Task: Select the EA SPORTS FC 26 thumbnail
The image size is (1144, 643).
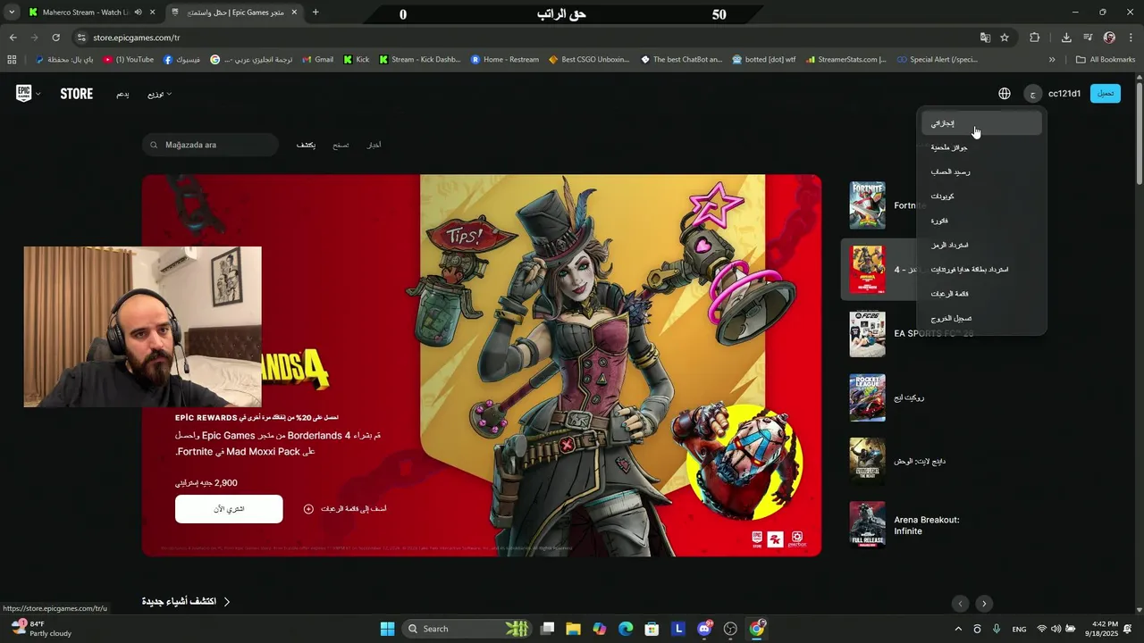Action: (867, 333)
